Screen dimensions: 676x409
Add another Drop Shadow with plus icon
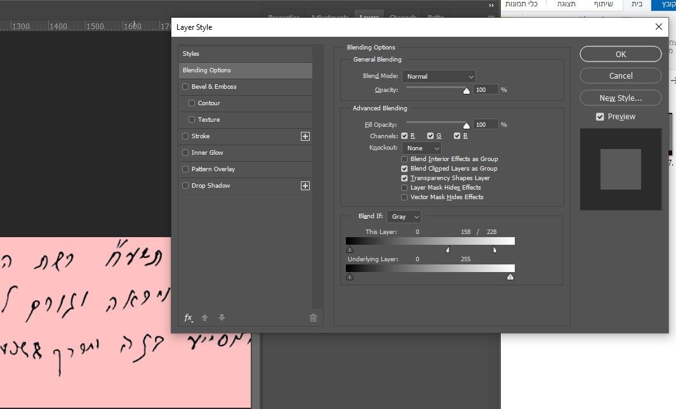click(x=305, y=186)
